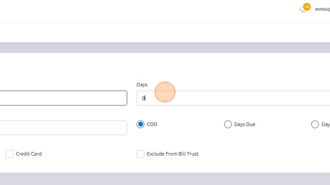Tick the Exclude From Bill Trust checkbox
The image size is (330, 185).
pyautogui.click(x=140, y=154)
